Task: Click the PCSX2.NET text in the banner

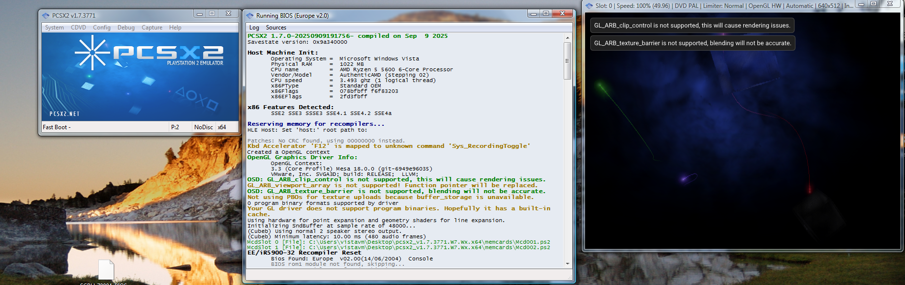Action: (64, 114)
